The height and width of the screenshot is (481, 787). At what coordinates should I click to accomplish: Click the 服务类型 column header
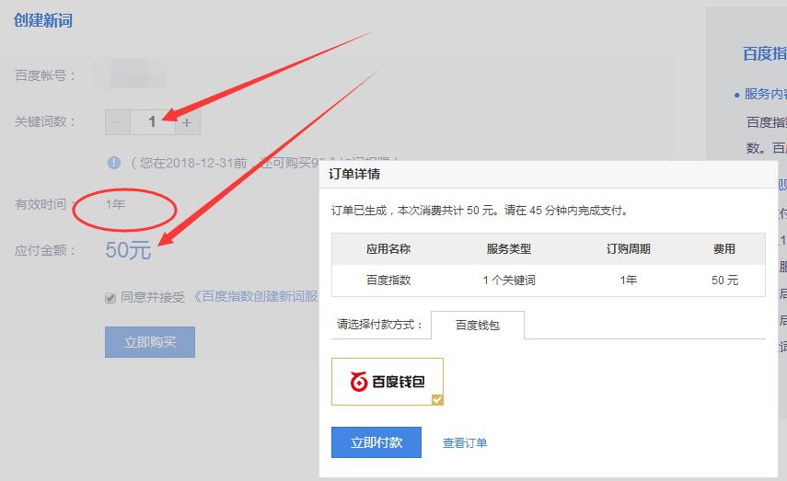(x=509, y=248)
